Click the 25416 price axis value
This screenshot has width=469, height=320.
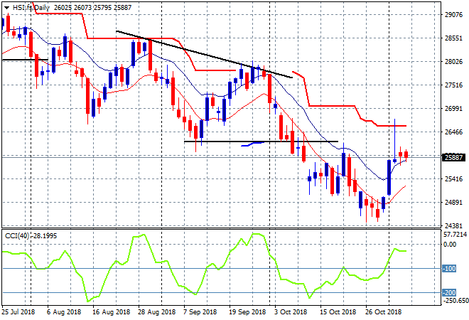pos(454,179)
